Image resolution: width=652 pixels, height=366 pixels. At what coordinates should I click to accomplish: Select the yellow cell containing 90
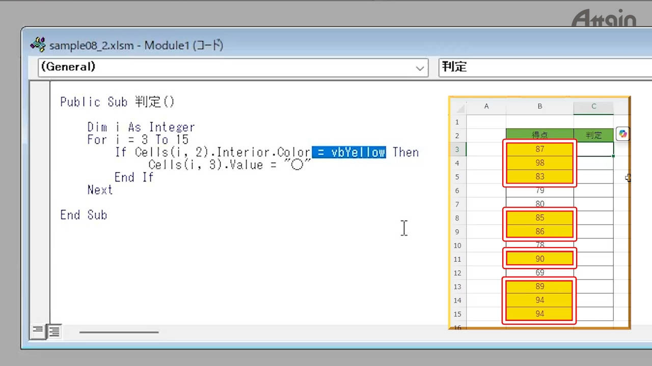coord(539,259)
